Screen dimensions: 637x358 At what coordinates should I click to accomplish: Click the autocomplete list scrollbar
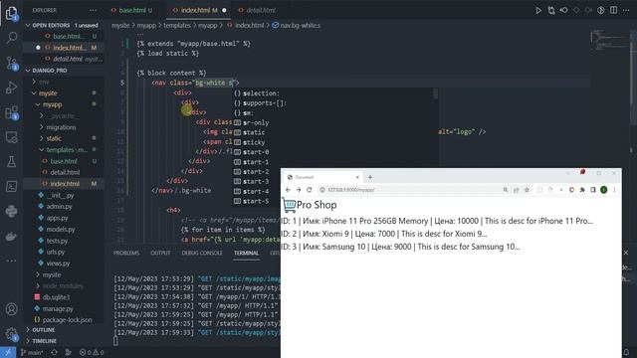pyautogui.click(x=436, y=94)
